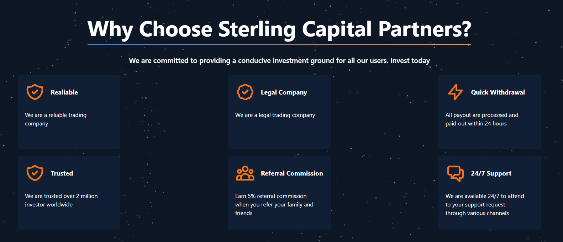Click the payout within 24 hours text
The image size is (563, 242).
(x=482, y=119)
